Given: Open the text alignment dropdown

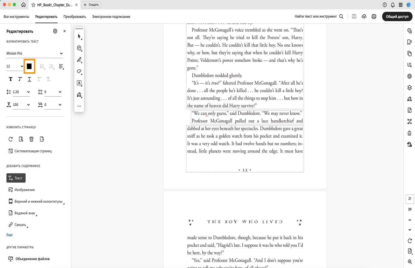Looking at the screenshot, I should 61,67.
